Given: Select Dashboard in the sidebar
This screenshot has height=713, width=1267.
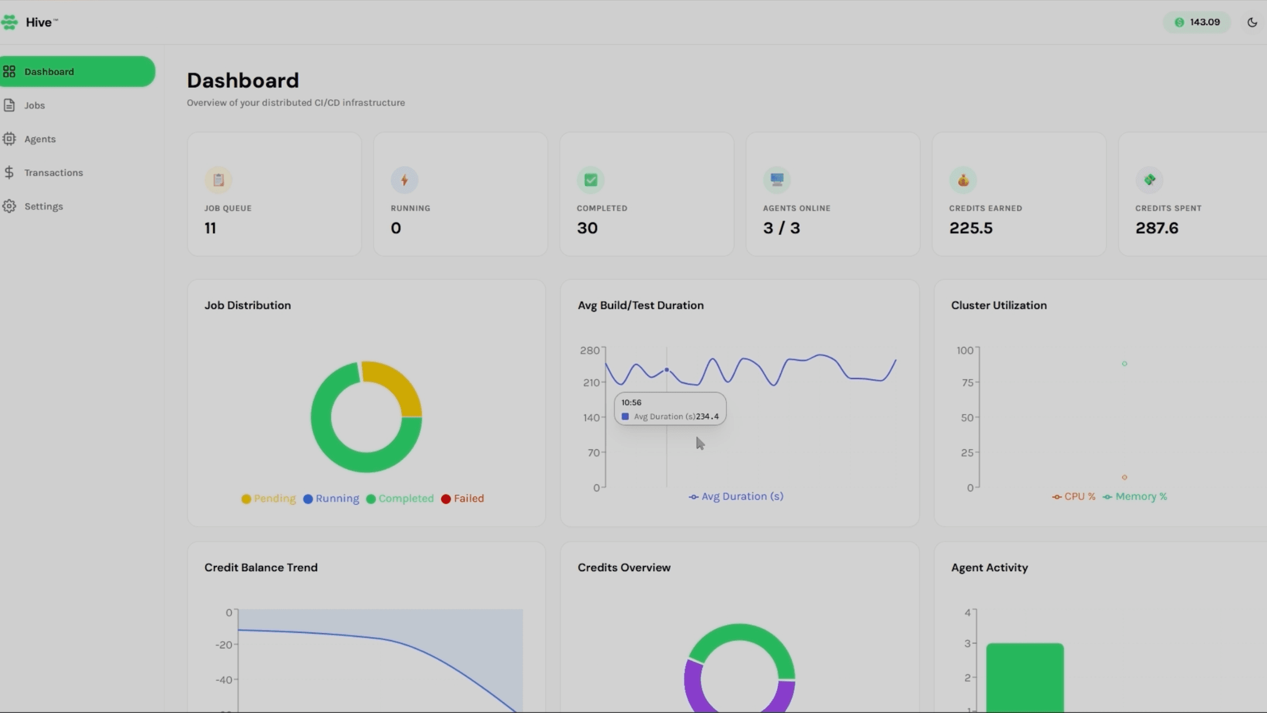Looking at the screenshot, I should pos(77,71).
